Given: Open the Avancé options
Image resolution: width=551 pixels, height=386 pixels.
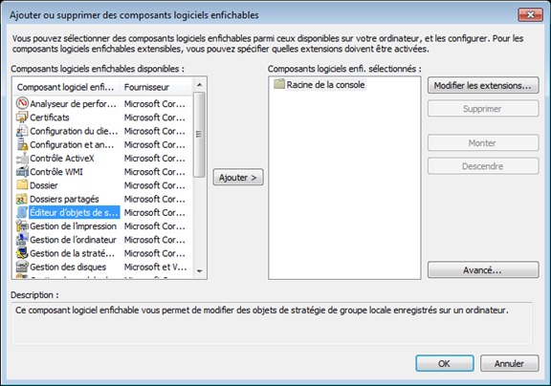Looking at the screenshot, I should coord(483,269).
